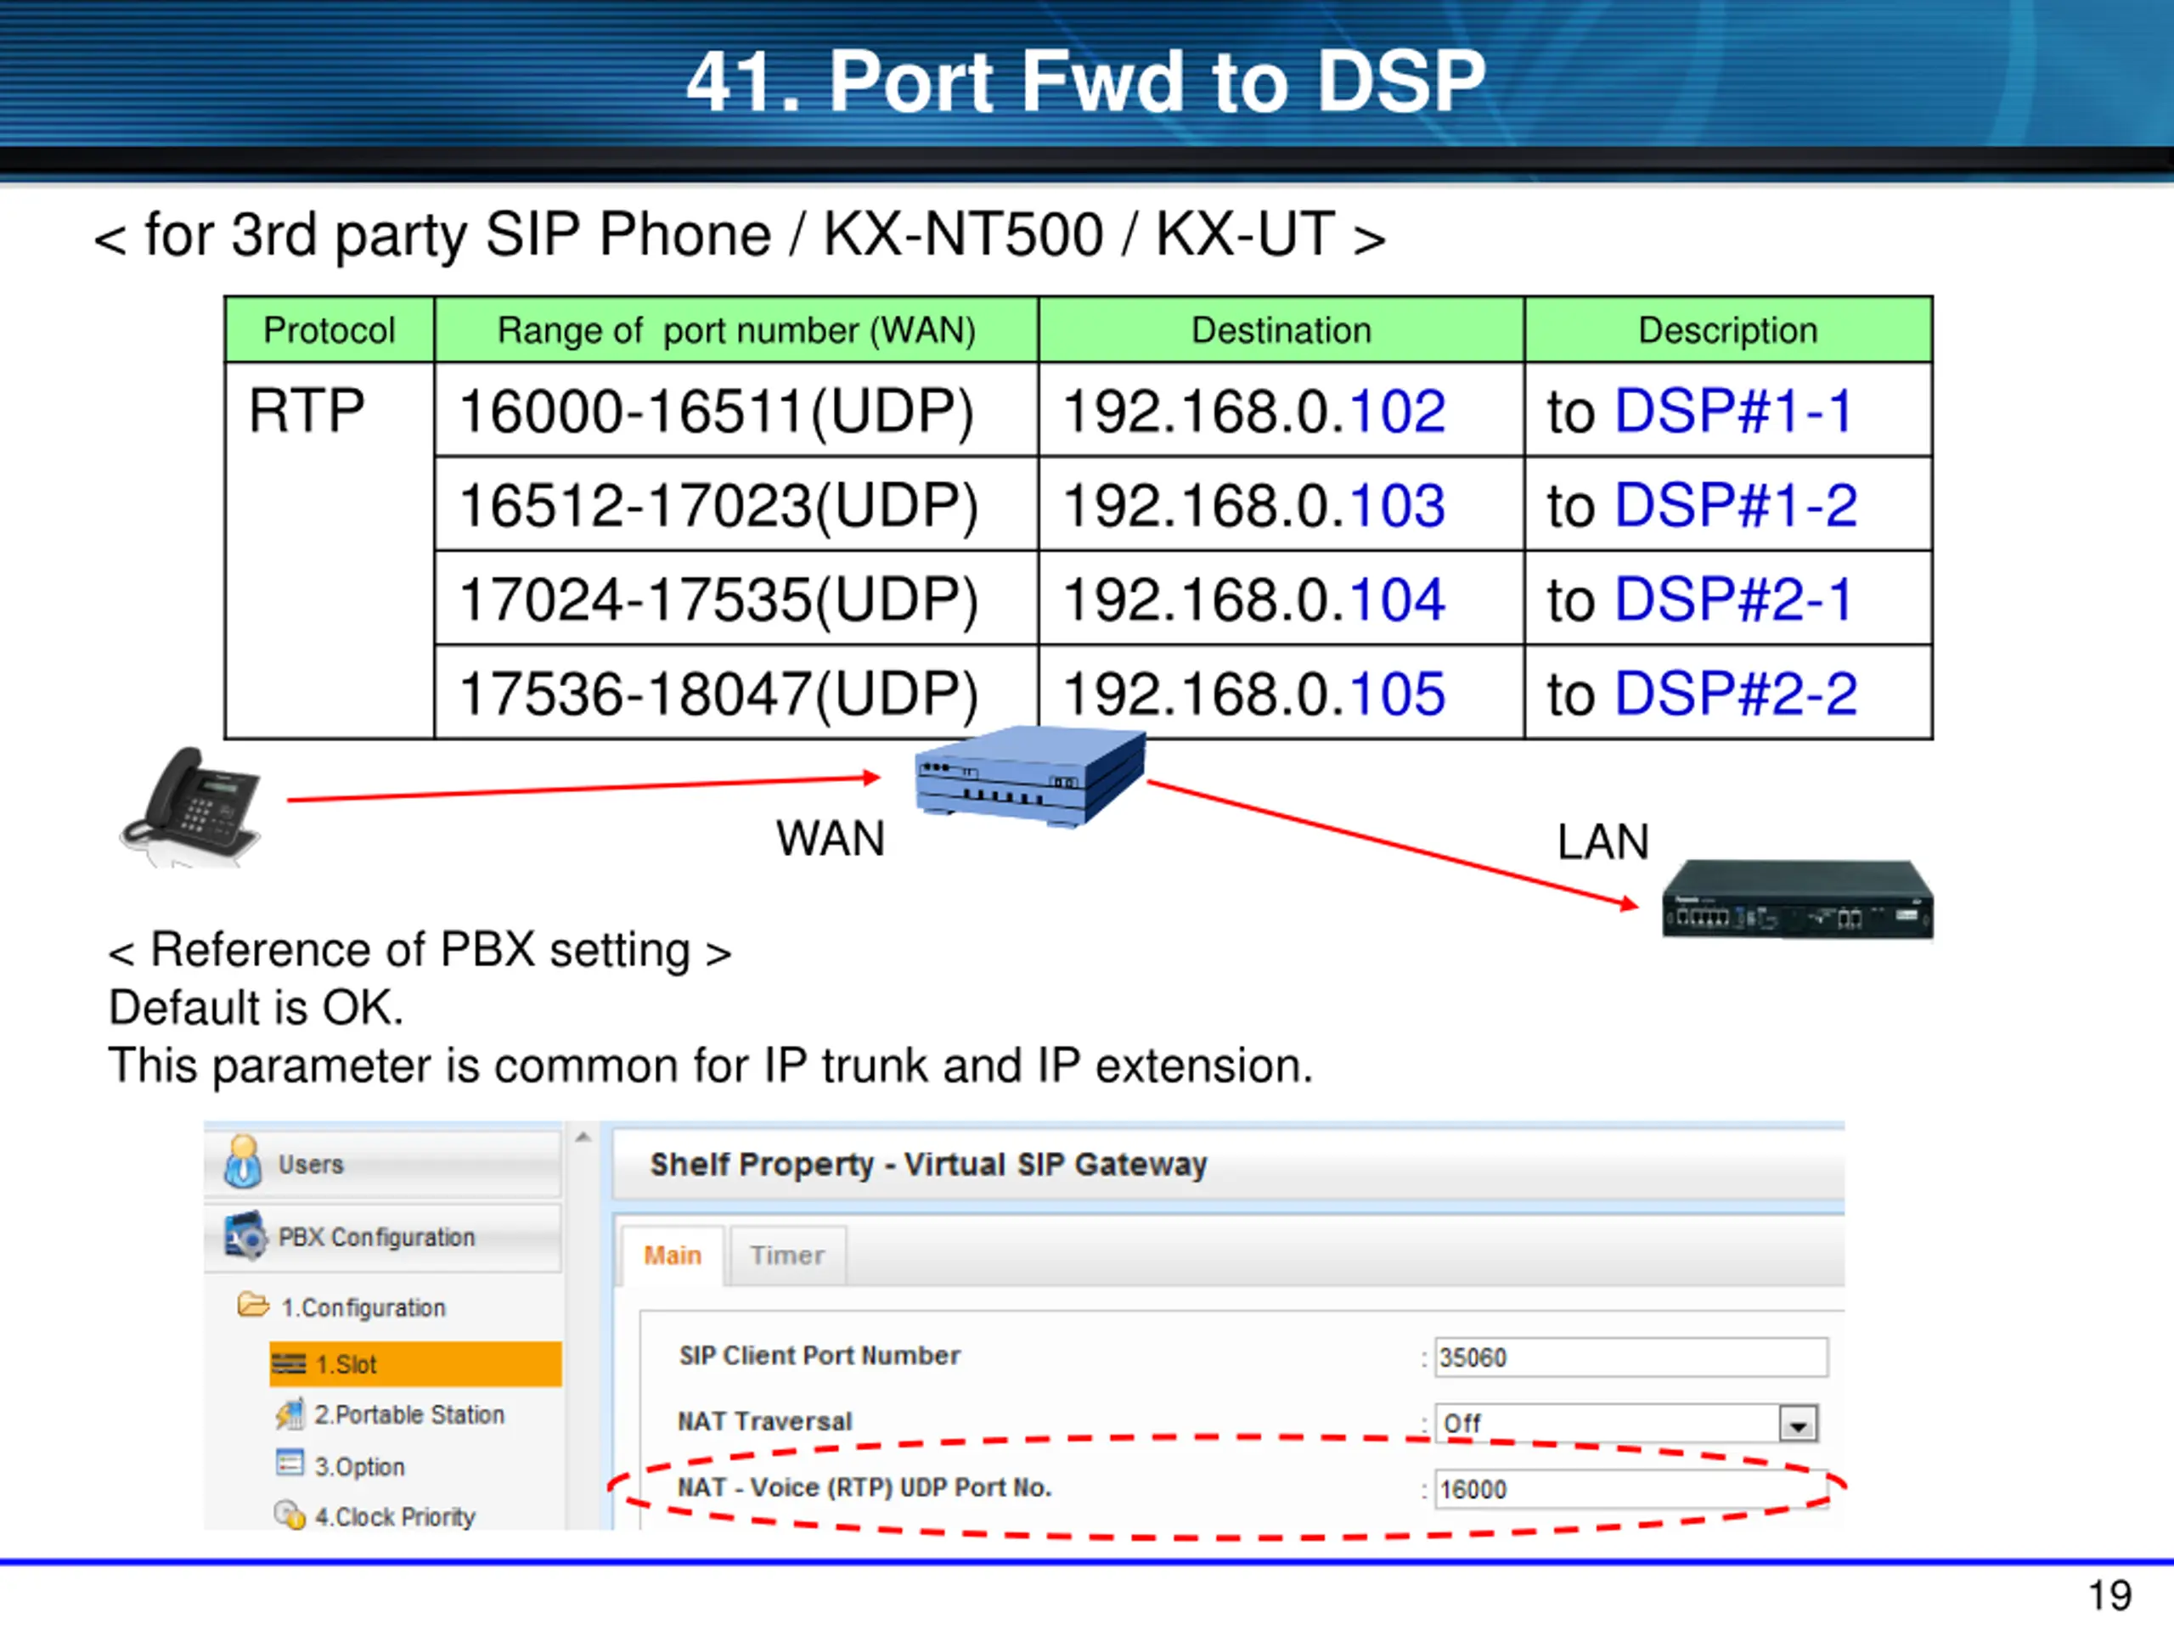Click the 16512-17023(UDP) cell
The height and width of the screenshot is (1630, 2174).
[x=736, y=504]
